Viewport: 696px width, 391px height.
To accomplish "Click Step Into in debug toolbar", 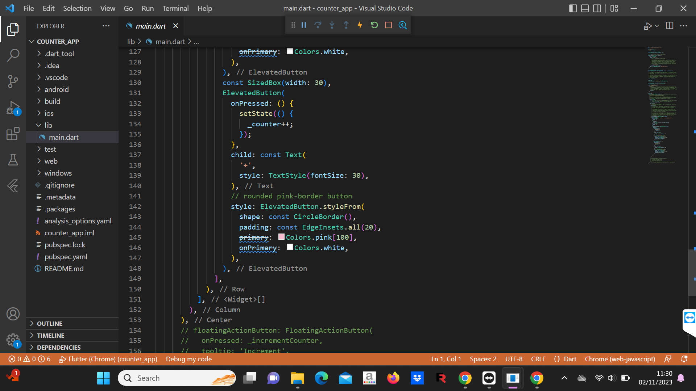I will coord(332,25).
